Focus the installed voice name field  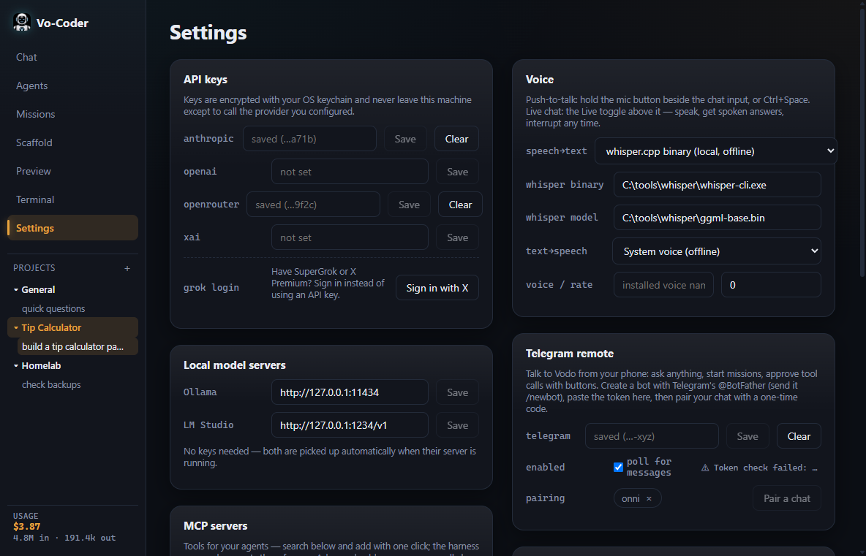tap(663, 285)
